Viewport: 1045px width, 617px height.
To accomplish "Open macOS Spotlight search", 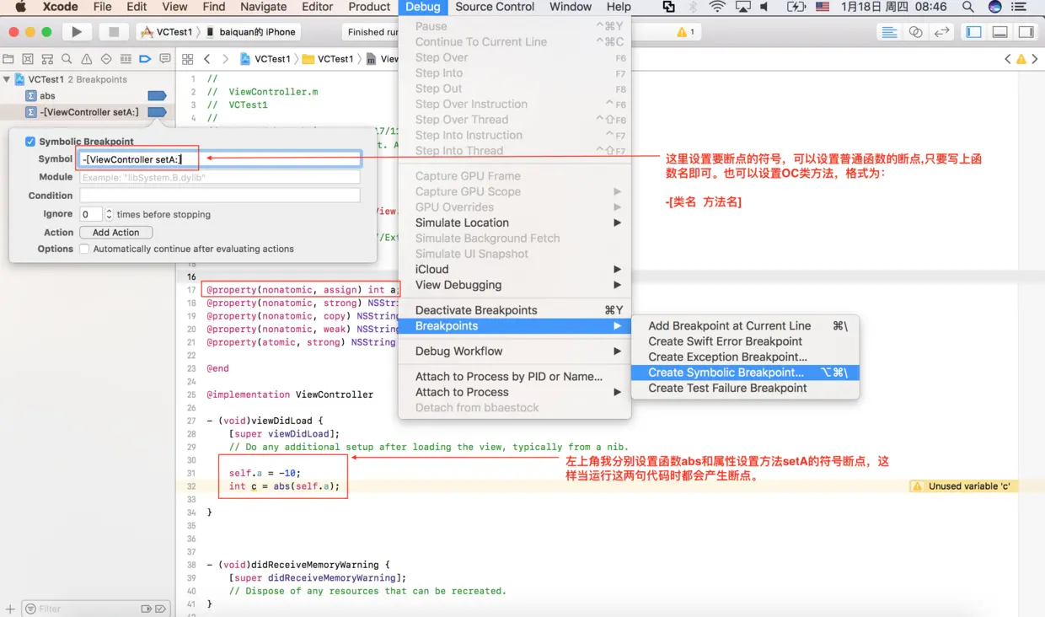I will click(x=968, y=7).
